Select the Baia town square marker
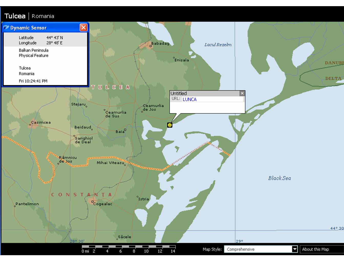The image size is (344, 258). (x=125, y=130)
